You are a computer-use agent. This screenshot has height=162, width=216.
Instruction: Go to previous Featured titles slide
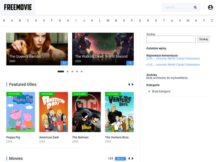[x=129, y=84]
